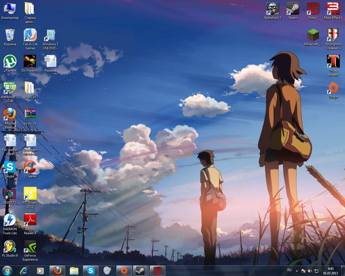This screenshot has height=276, width=345.
Task: Select the Adobe Reader X shortcut
Action: 30,224
